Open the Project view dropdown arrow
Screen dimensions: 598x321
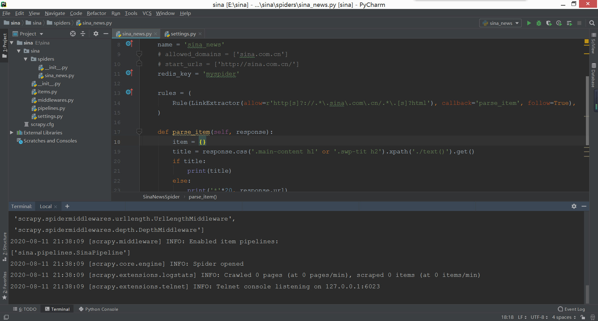(41, 34)
